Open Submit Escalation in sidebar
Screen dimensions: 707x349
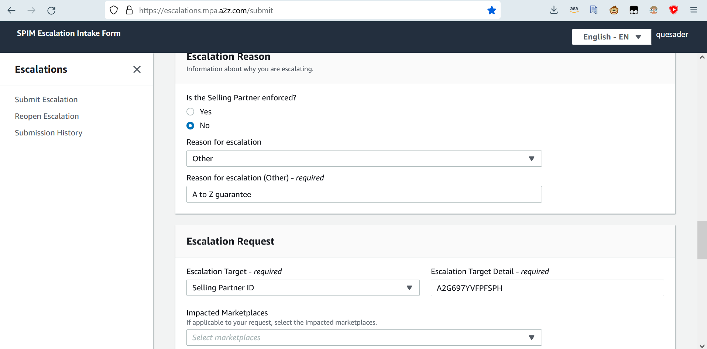pos(46,100)
